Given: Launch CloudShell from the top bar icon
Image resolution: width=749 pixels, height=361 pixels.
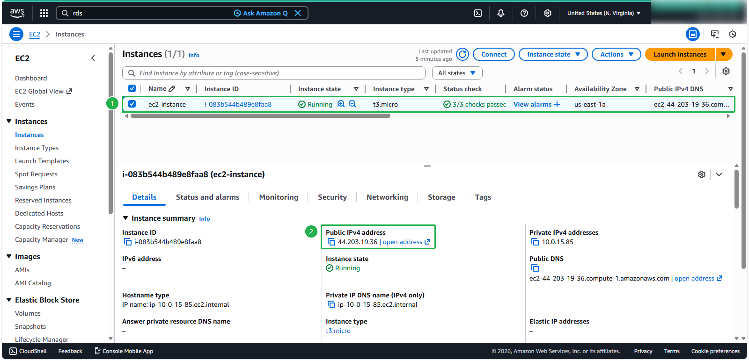Looking at the screenshot, I should 478,13.
